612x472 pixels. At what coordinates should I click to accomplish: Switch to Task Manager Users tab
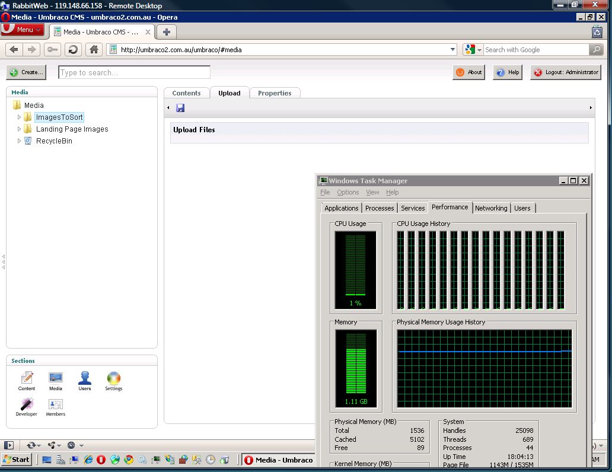point(522,208)
